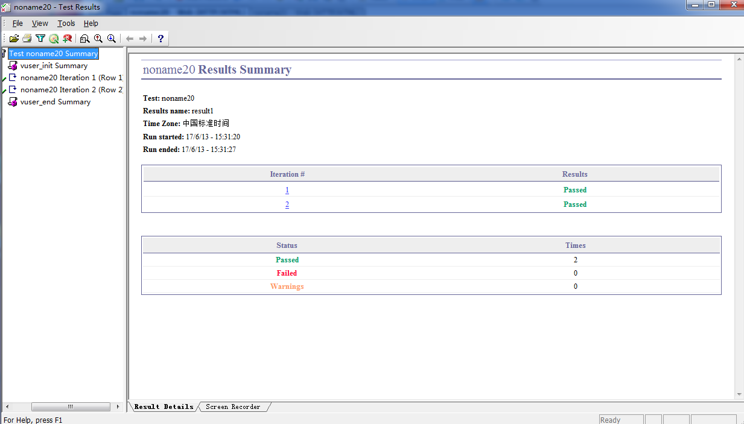Select Test noname20 Summary tree node
Screen dimensions: 744x424
(x=53, y=54)
